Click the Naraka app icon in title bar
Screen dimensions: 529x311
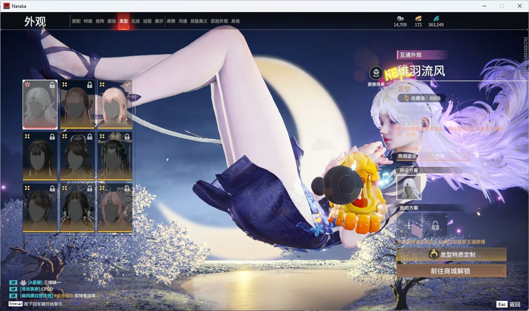coord(7,6)
